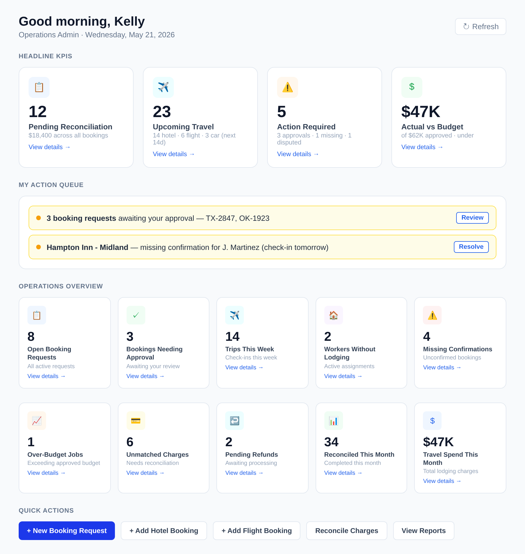
Task: Click the house icon on Workers Without Lodging
Action: (x=333, y=315)
